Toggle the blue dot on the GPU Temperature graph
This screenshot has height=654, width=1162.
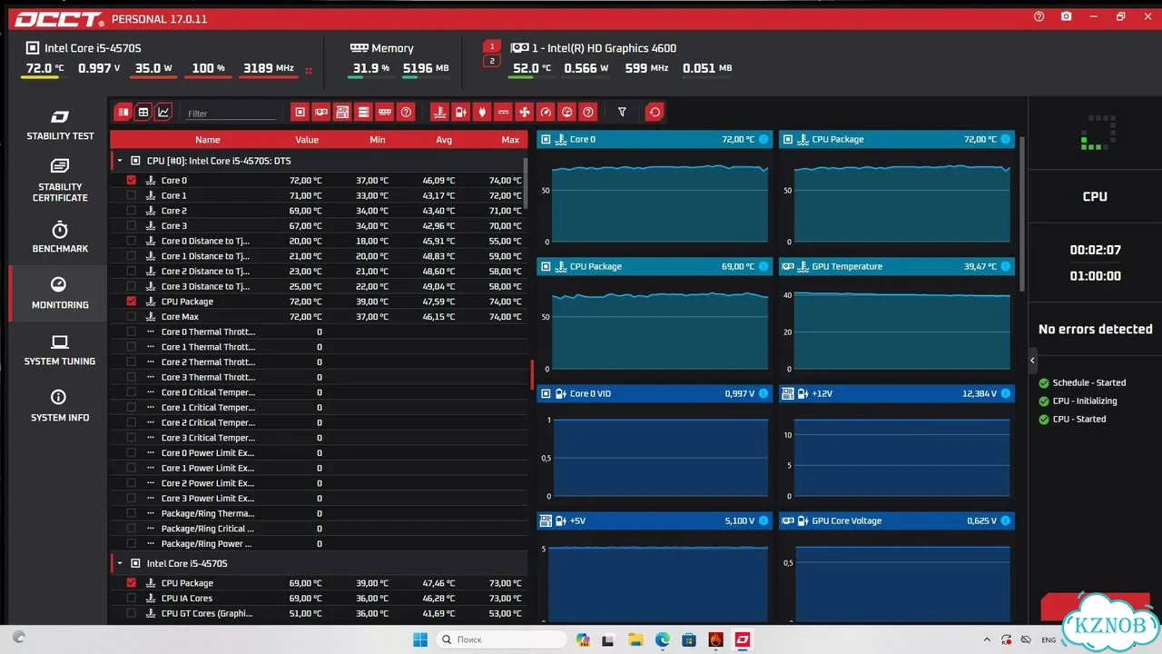pyautogui.click(x=1006, y=266)
